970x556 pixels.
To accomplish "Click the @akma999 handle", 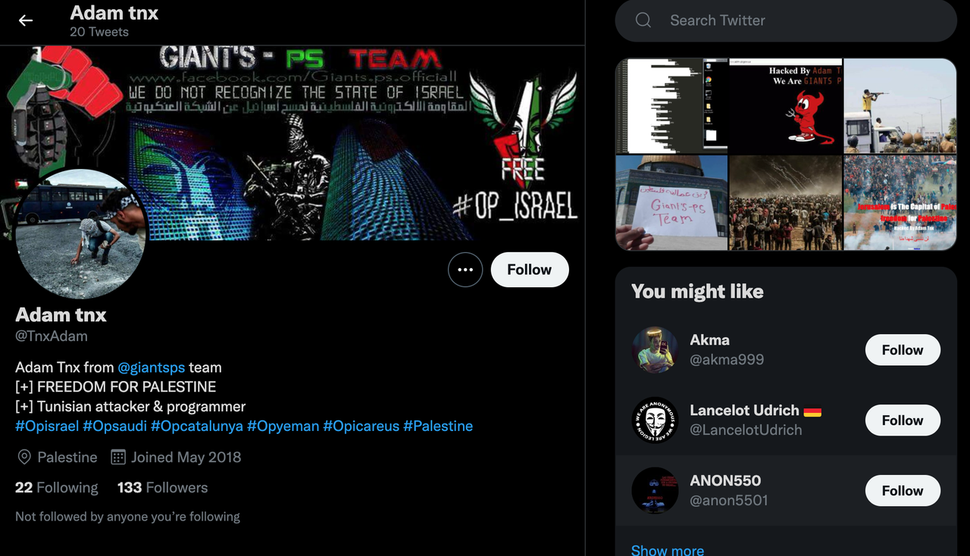I will (727, 360).
